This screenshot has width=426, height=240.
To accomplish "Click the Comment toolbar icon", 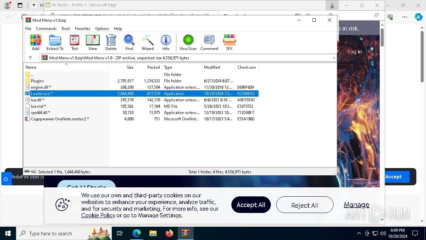I will click(x=209, y=42).
